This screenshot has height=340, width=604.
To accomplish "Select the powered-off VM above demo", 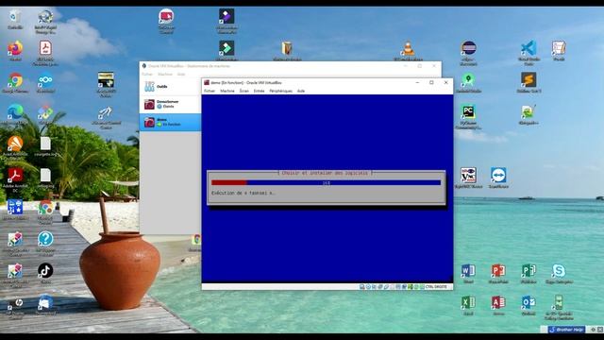I will pyautogui.click(x=170, y=104).
